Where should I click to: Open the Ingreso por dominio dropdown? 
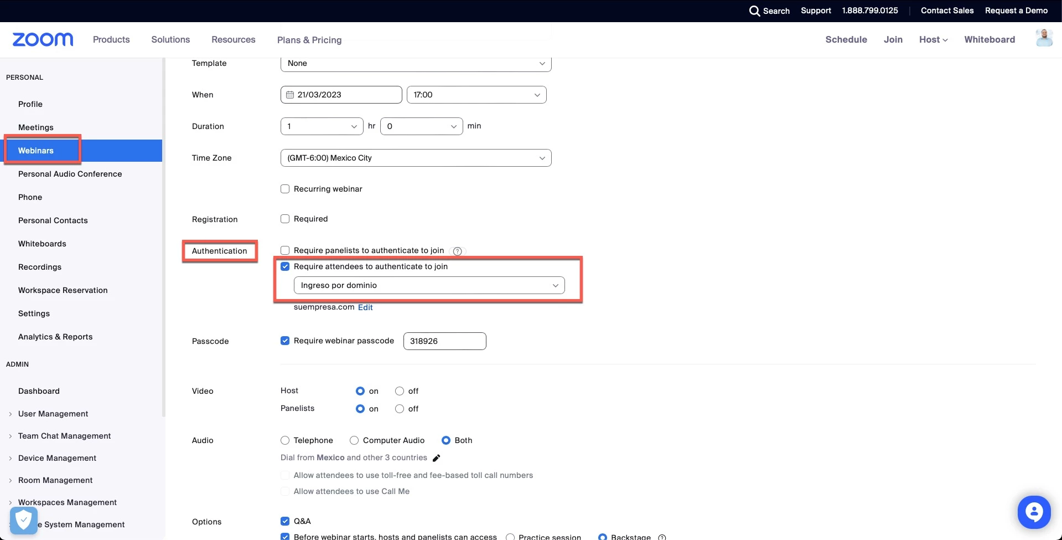[x=429, y=285]
